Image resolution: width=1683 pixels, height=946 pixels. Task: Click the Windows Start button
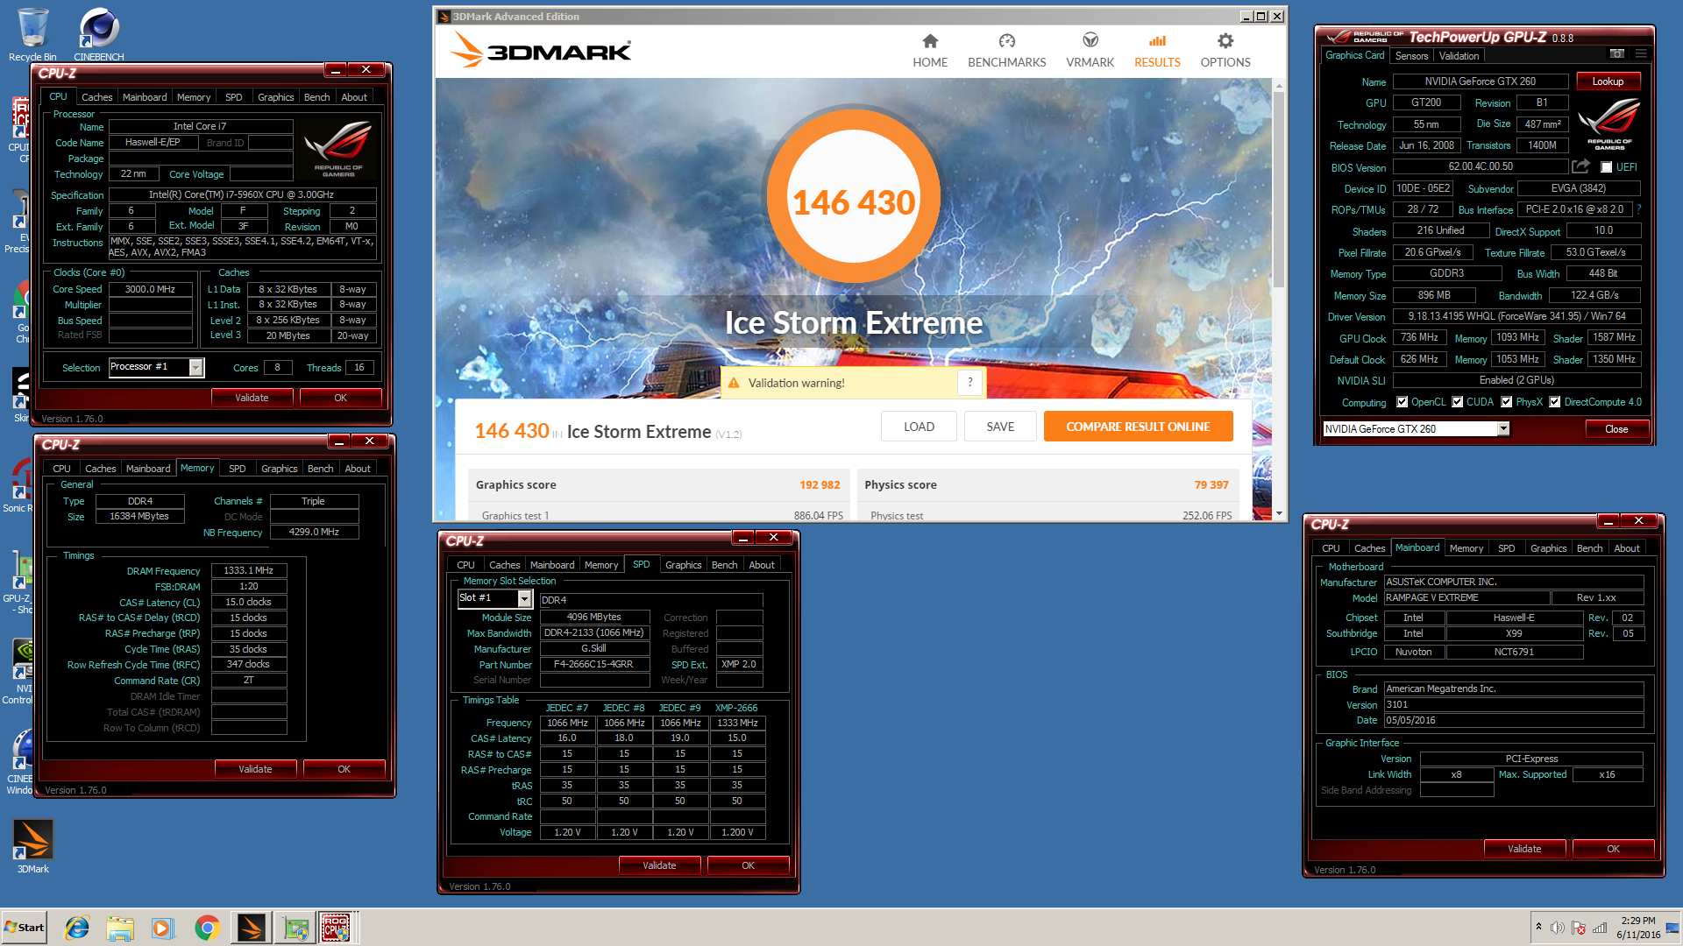pyautogui.click(x=24, y=928)
